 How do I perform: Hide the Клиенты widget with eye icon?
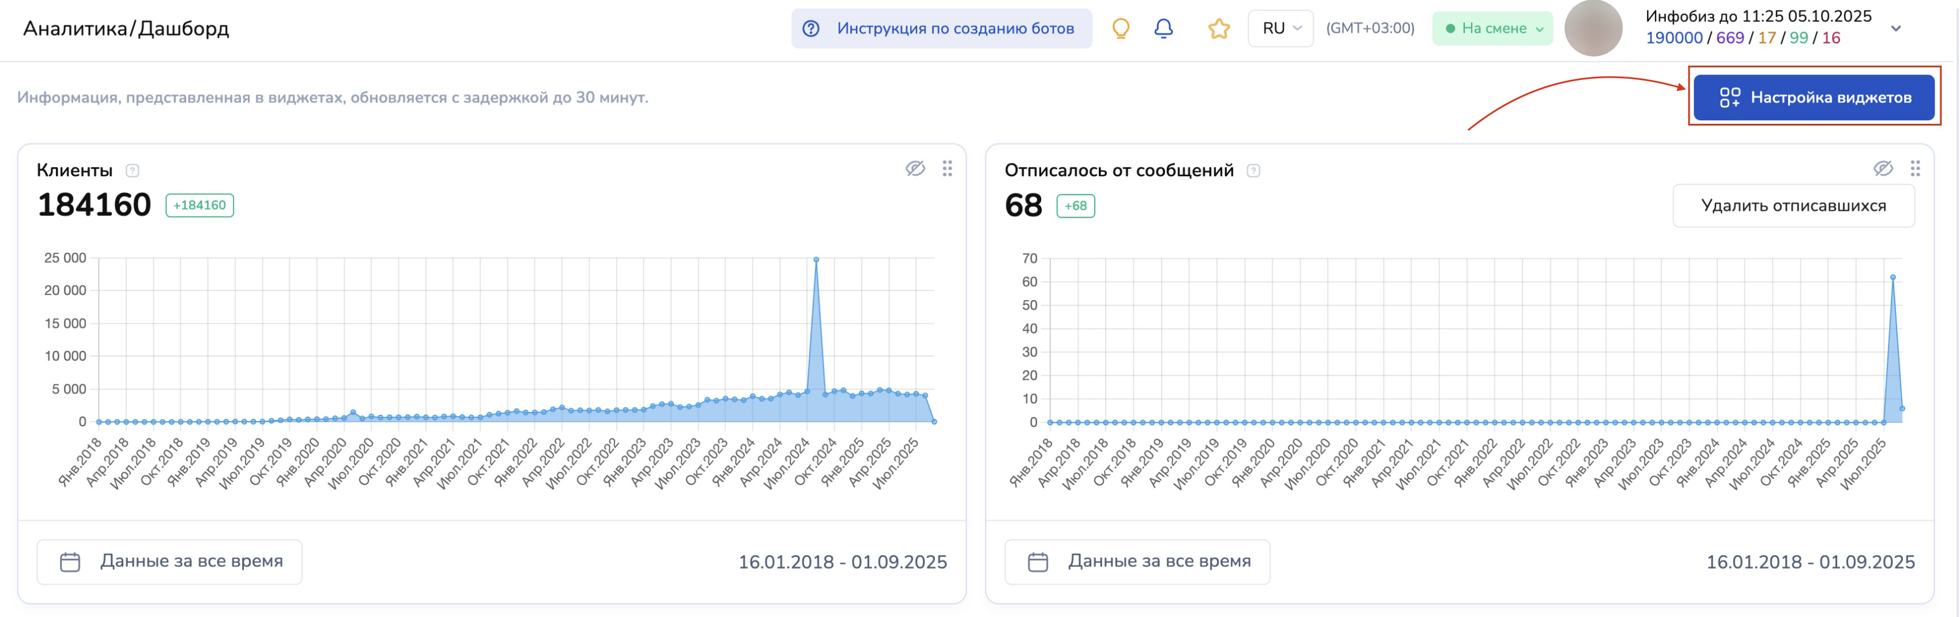tap(914, 168)
